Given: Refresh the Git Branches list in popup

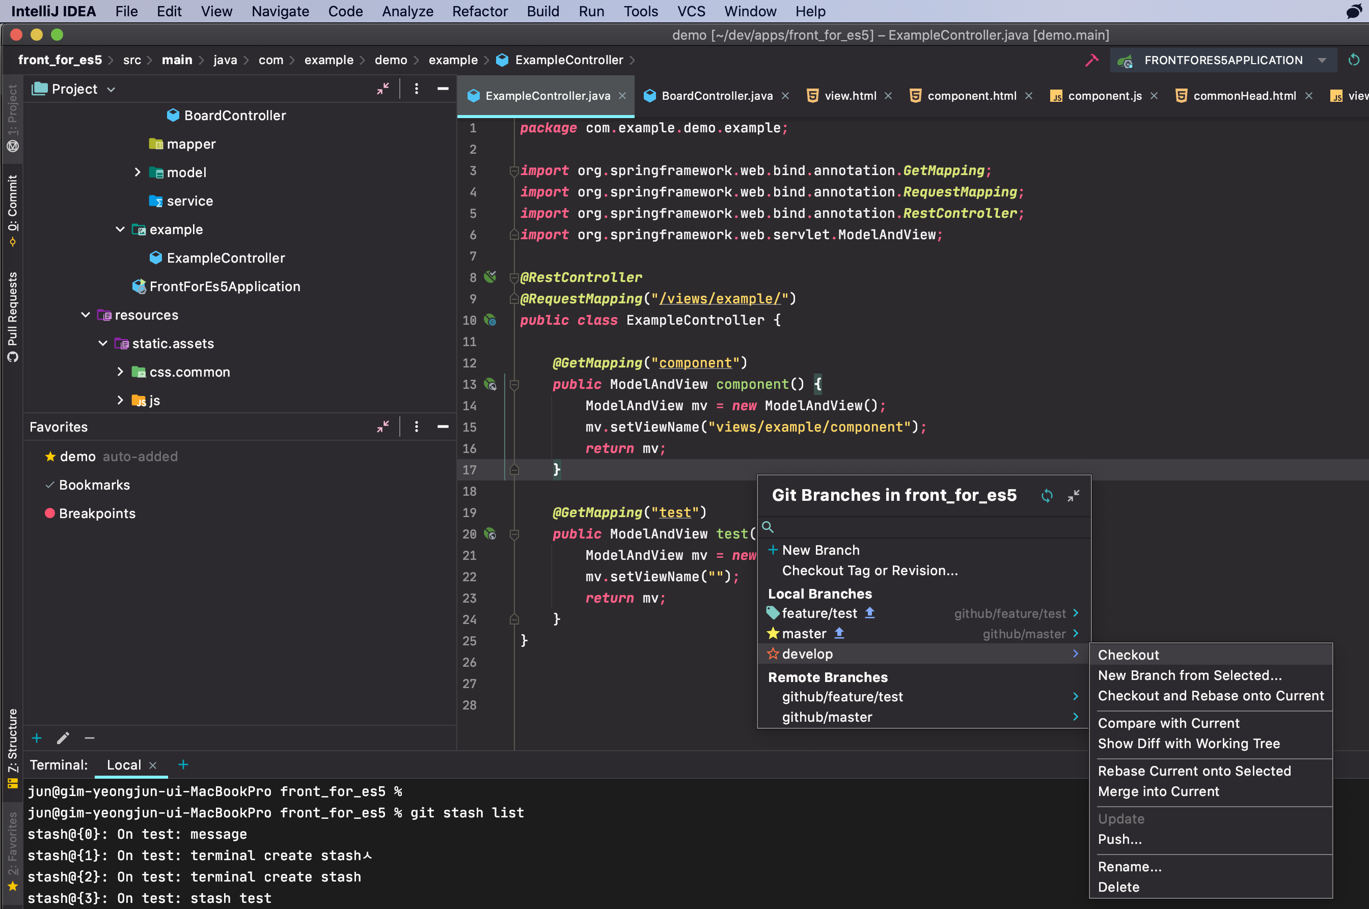Looking at the screenshot, I should (x=1047, y=496).
